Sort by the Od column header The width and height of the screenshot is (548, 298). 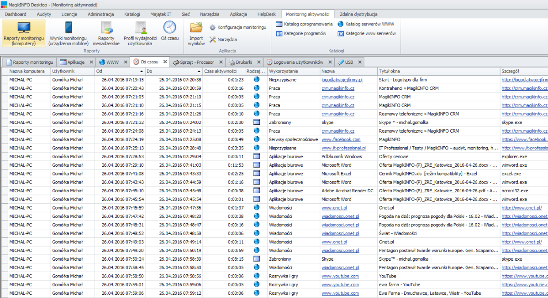(120, 71)
